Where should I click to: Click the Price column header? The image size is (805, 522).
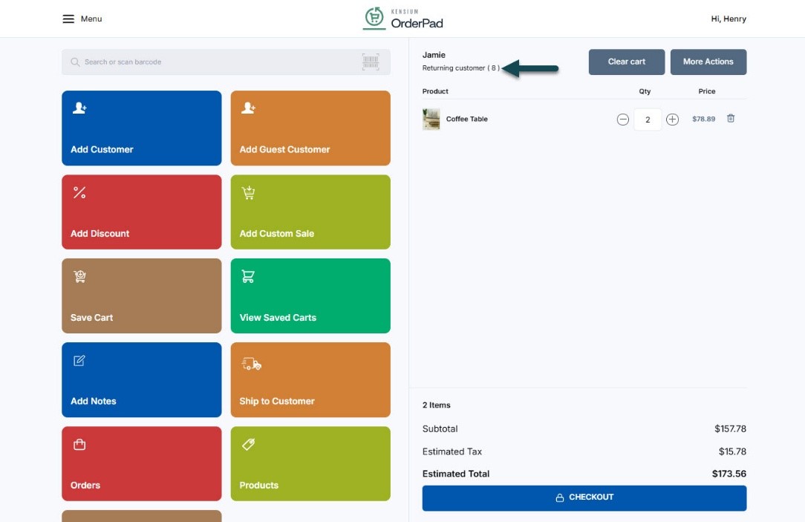pyautogui.click(x=706, y=91)
